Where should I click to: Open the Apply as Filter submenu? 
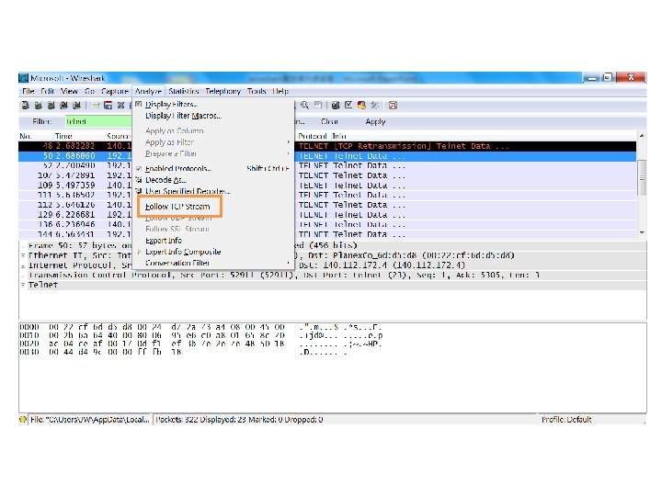(213, 142)
